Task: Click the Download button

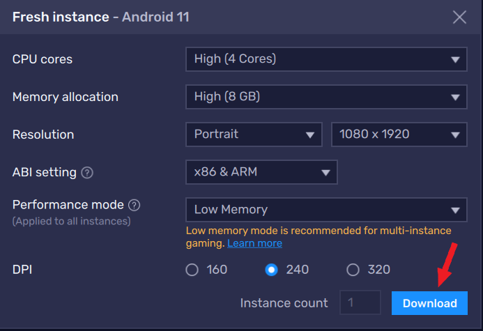Action: point(429,303)
